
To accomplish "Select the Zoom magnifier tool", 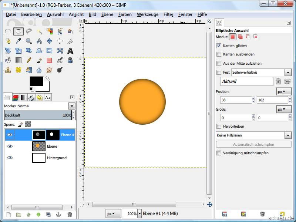I will pos(28,41).
